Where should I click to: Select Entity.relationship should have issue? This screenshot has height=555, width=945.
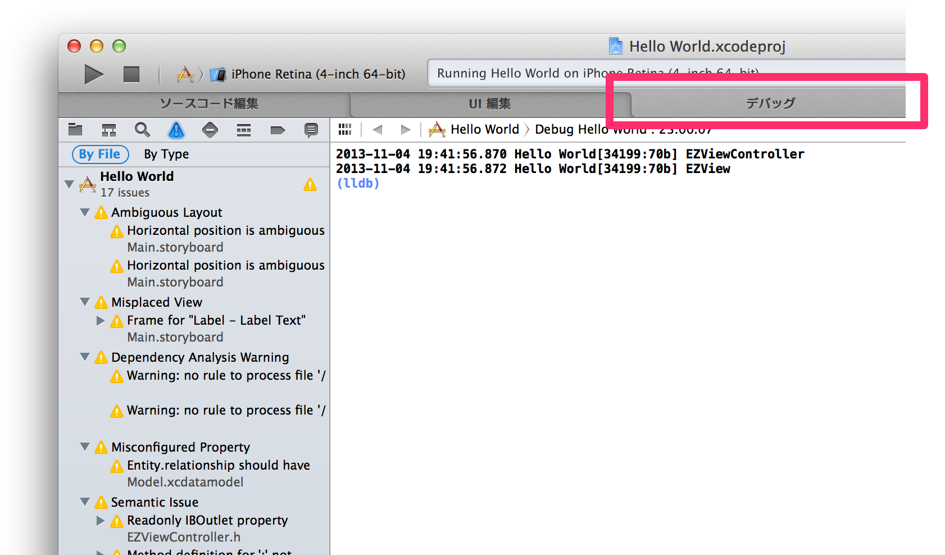point(194,474)
